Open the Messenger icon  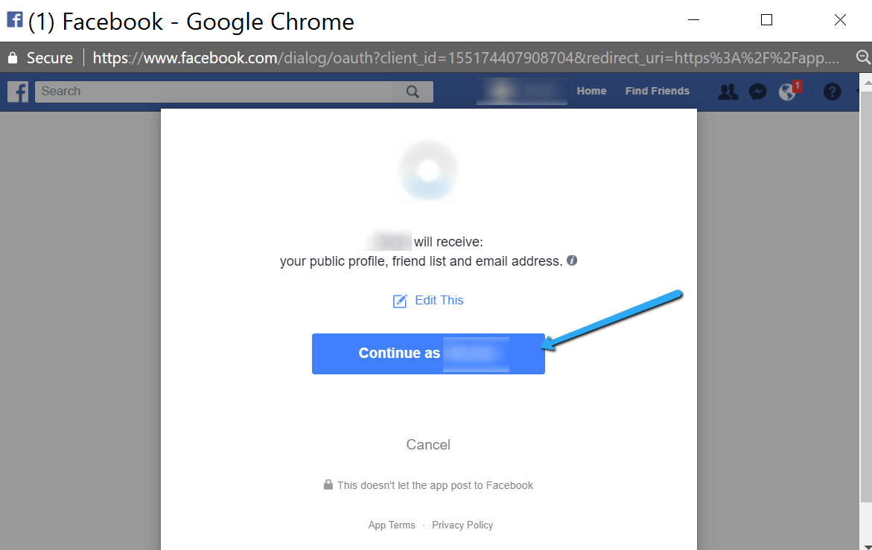pyautogui.click(x=758, y=92)
